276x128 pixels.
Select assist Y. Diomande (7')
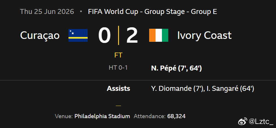tap(177, 89)
